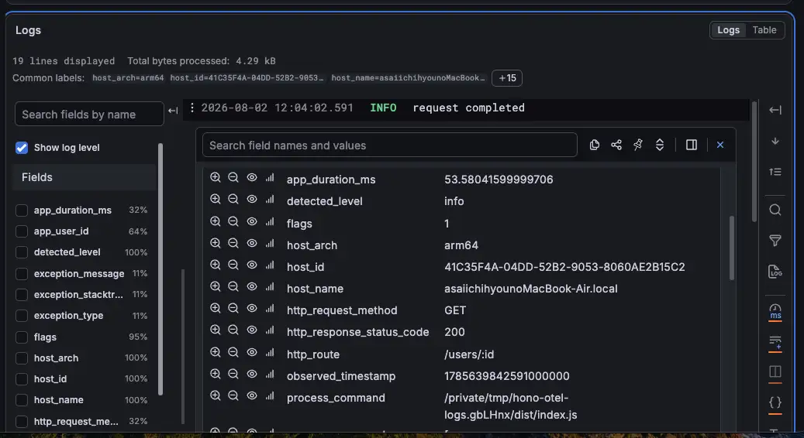This screenshot has height=438, width=804.
Task: Open the log line menu (three dots)
Action: pyautogui.click(x=192, y=108)
